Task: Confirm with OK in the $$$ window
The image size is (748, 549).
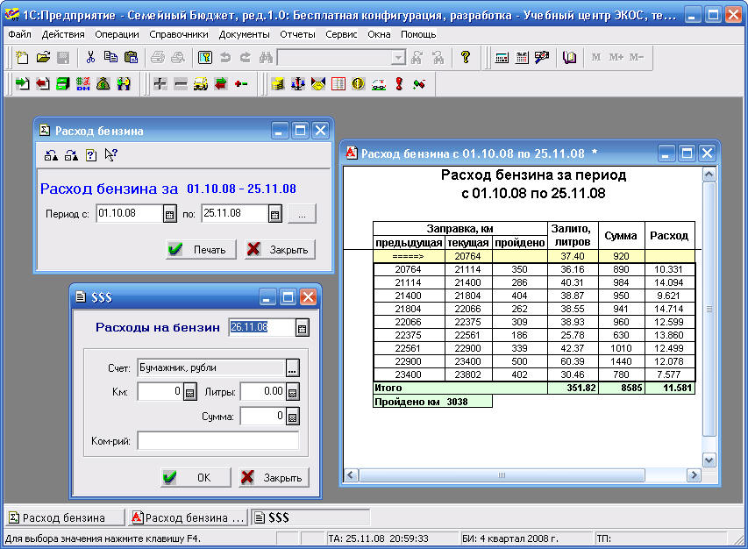Action: 196,477
